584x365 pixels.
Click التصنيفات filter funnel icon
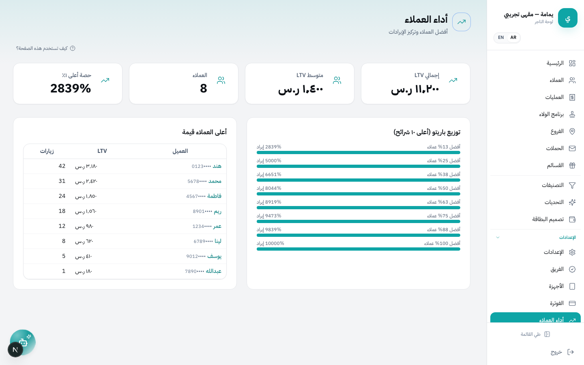coord(572,185)
